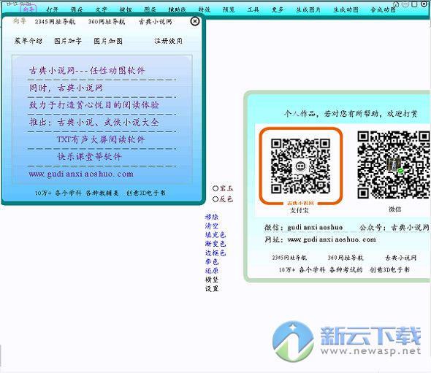The height and width of the screenshot is (373, 431).
Task: Open the 工具 menu
Action: click(253, 9)
